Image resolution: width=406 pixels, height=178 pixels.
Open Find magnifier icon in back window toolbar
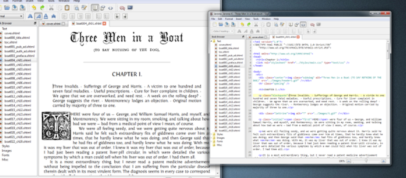tap(77, 8)
